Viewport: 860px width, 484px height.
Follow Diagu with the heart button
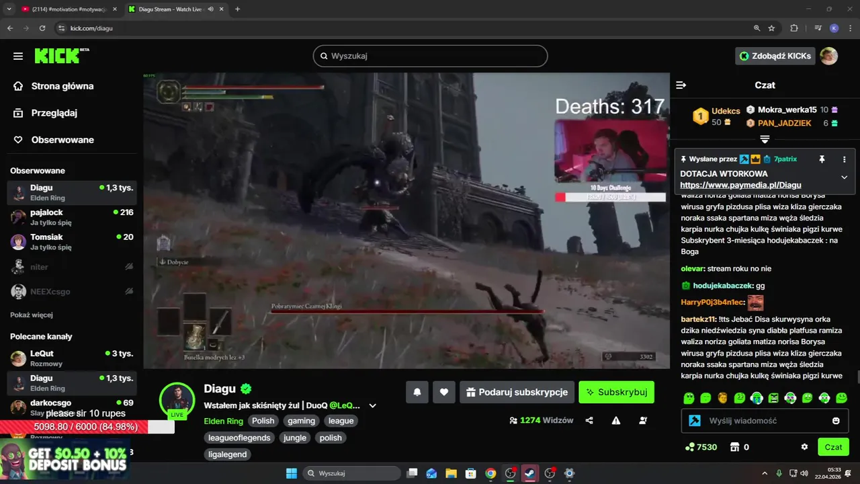[444, 392]
